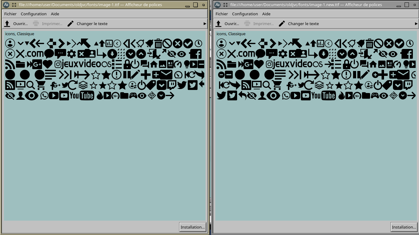Expand toolbar overflow arrow in image-1.ttf window
Image resolution: width=419 pixels, height=235 pixels.
click(205, 24)
